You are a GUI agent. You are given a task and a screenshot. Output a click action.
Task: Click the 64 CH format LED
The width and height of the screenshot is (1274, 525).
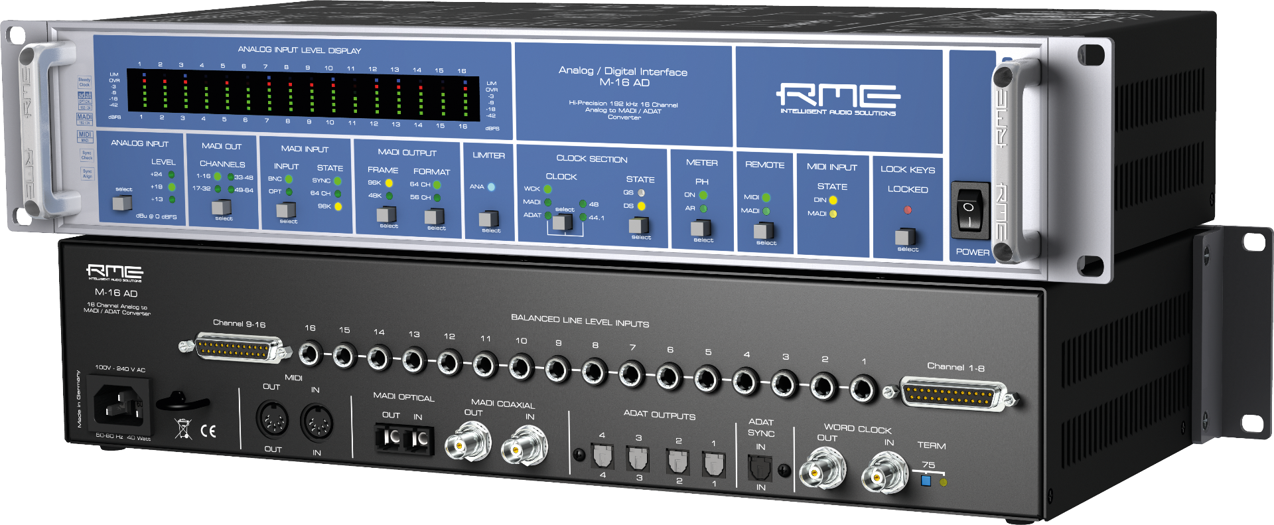437,185
